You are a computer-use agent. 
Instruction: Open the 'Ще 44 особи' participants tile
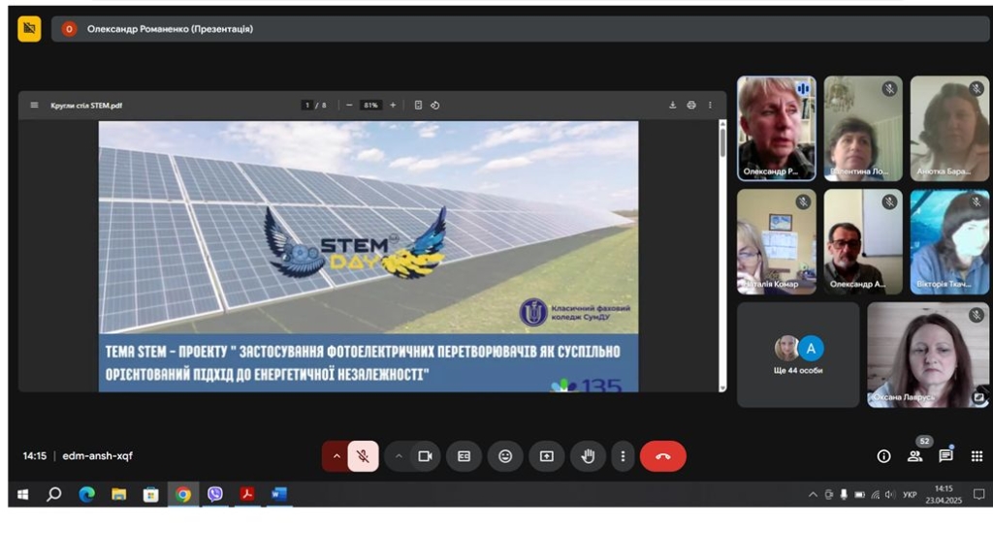click(x=798, y=355)
